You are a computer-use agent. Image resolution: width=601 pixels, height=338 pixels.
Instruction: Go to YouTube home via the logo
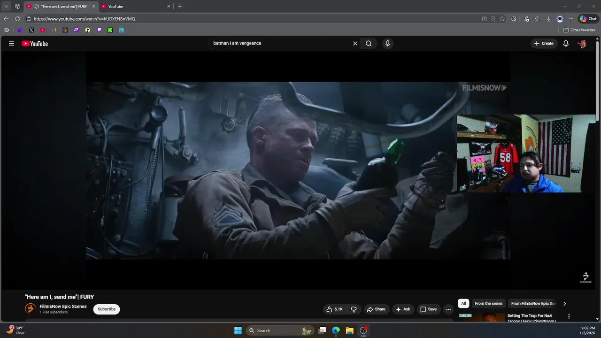(x=35, y=44)
